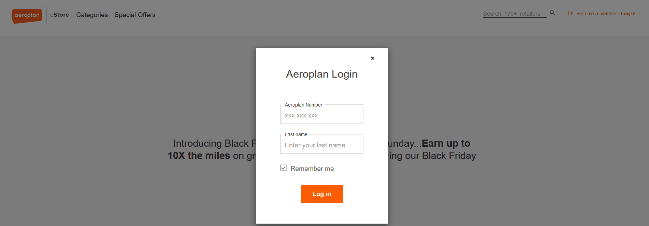Click the Search 170+ retailers field
This screenshot has width=649, height=226.
point(515,14)
